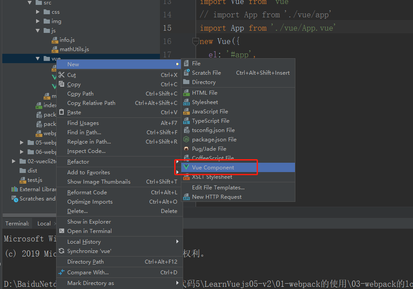Choose Show Image Thumbnails menu item

coord(119,181)
